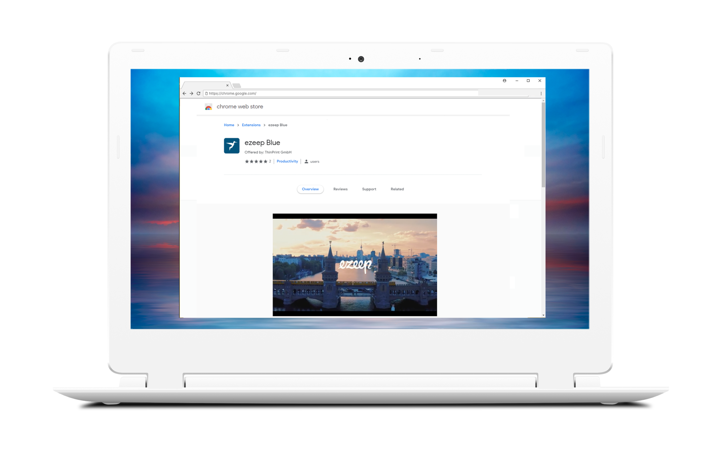Viewport: 719px width, 451px height.
Task: Switch to the Reviews tab
Action: [340, 189]
